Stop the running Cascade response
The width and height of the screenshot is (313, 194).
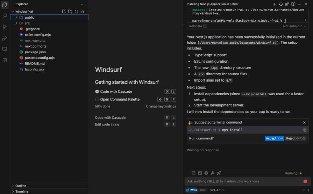(305, 181)
